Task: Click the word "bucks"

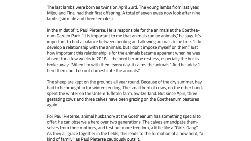Action: point(193,59)
